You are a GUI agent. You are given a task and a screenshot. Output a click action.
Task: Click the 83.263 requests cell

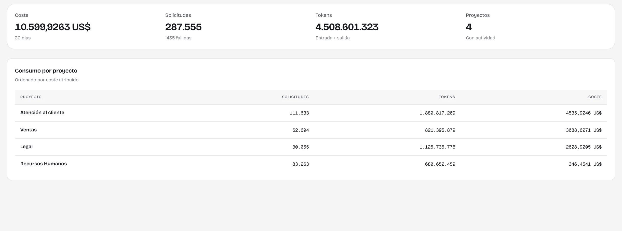[x=301, y=164]
